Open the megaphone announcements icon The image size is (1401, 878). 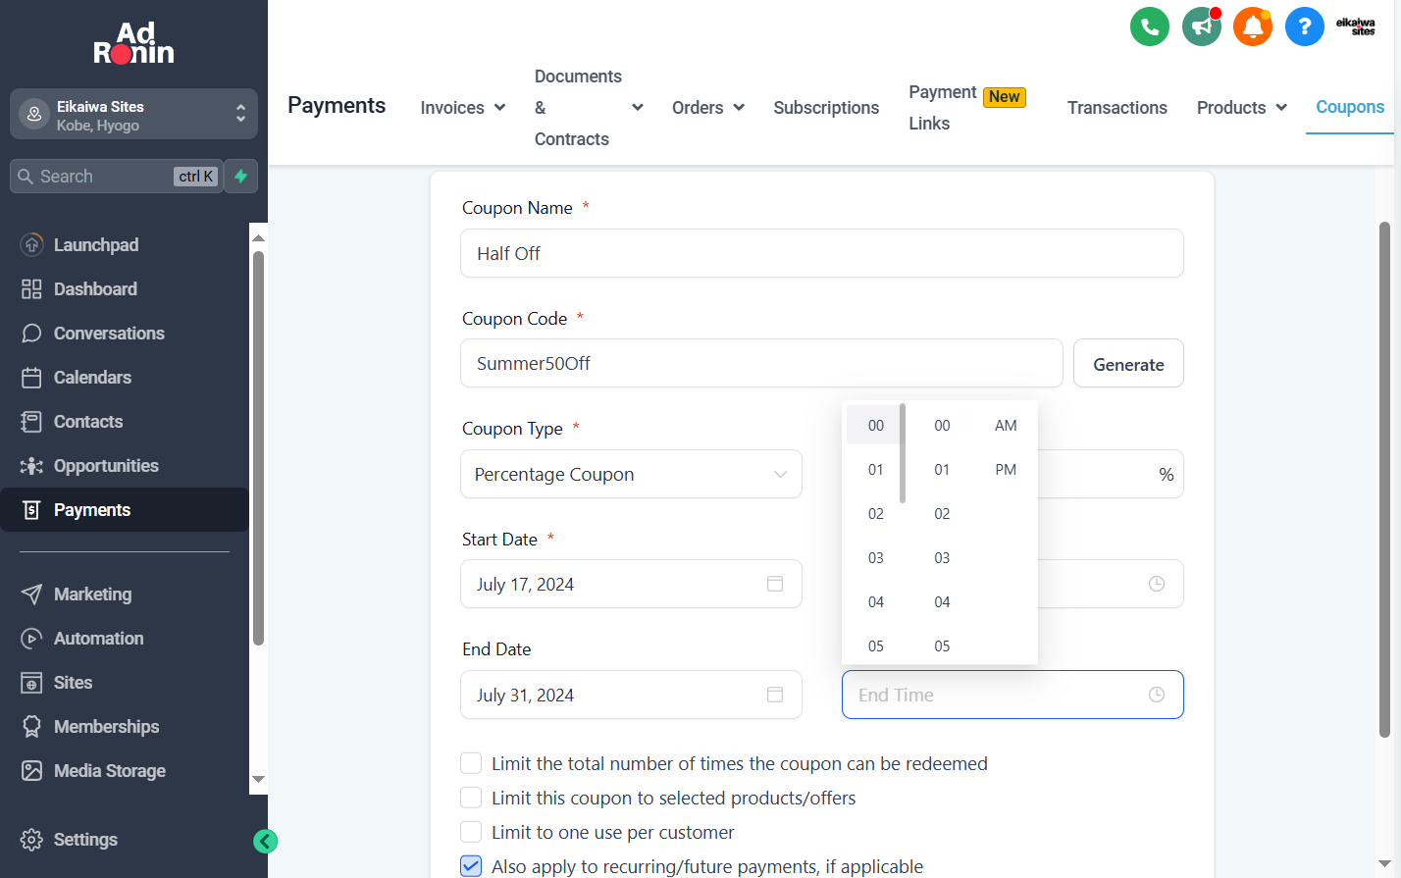pos(1202,26)
